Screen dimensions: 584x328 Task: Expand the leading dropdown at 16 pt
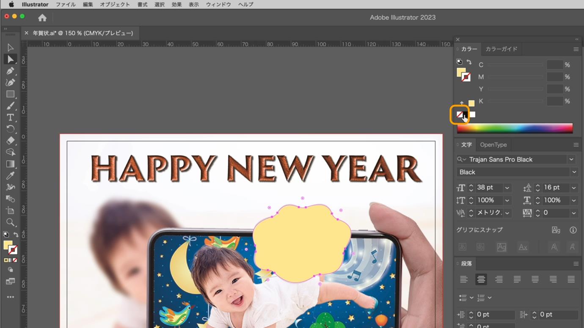pyautogui.click(x=574, y=188)
